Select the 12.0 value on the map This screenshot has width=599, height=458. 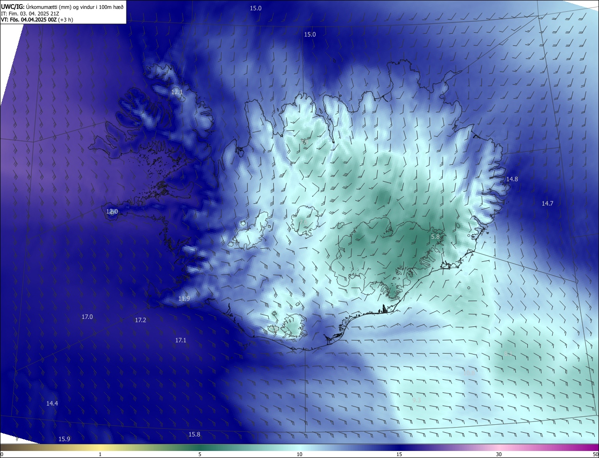coord(112,212)
